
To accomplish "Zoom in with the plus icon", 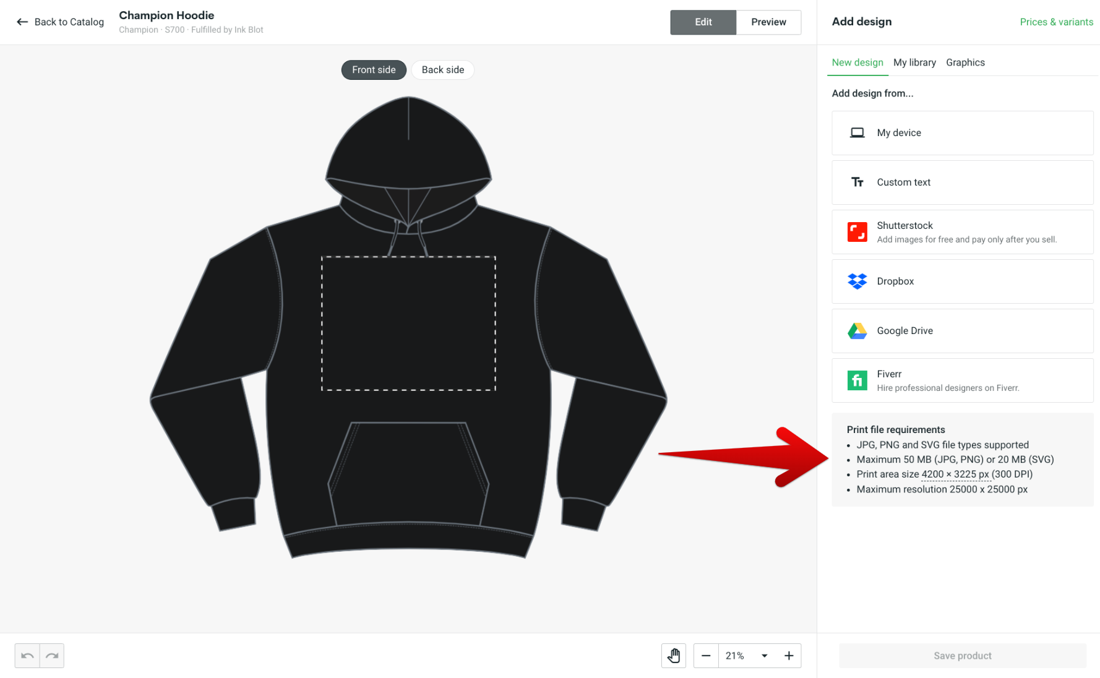I will click(x=789, y=656).
